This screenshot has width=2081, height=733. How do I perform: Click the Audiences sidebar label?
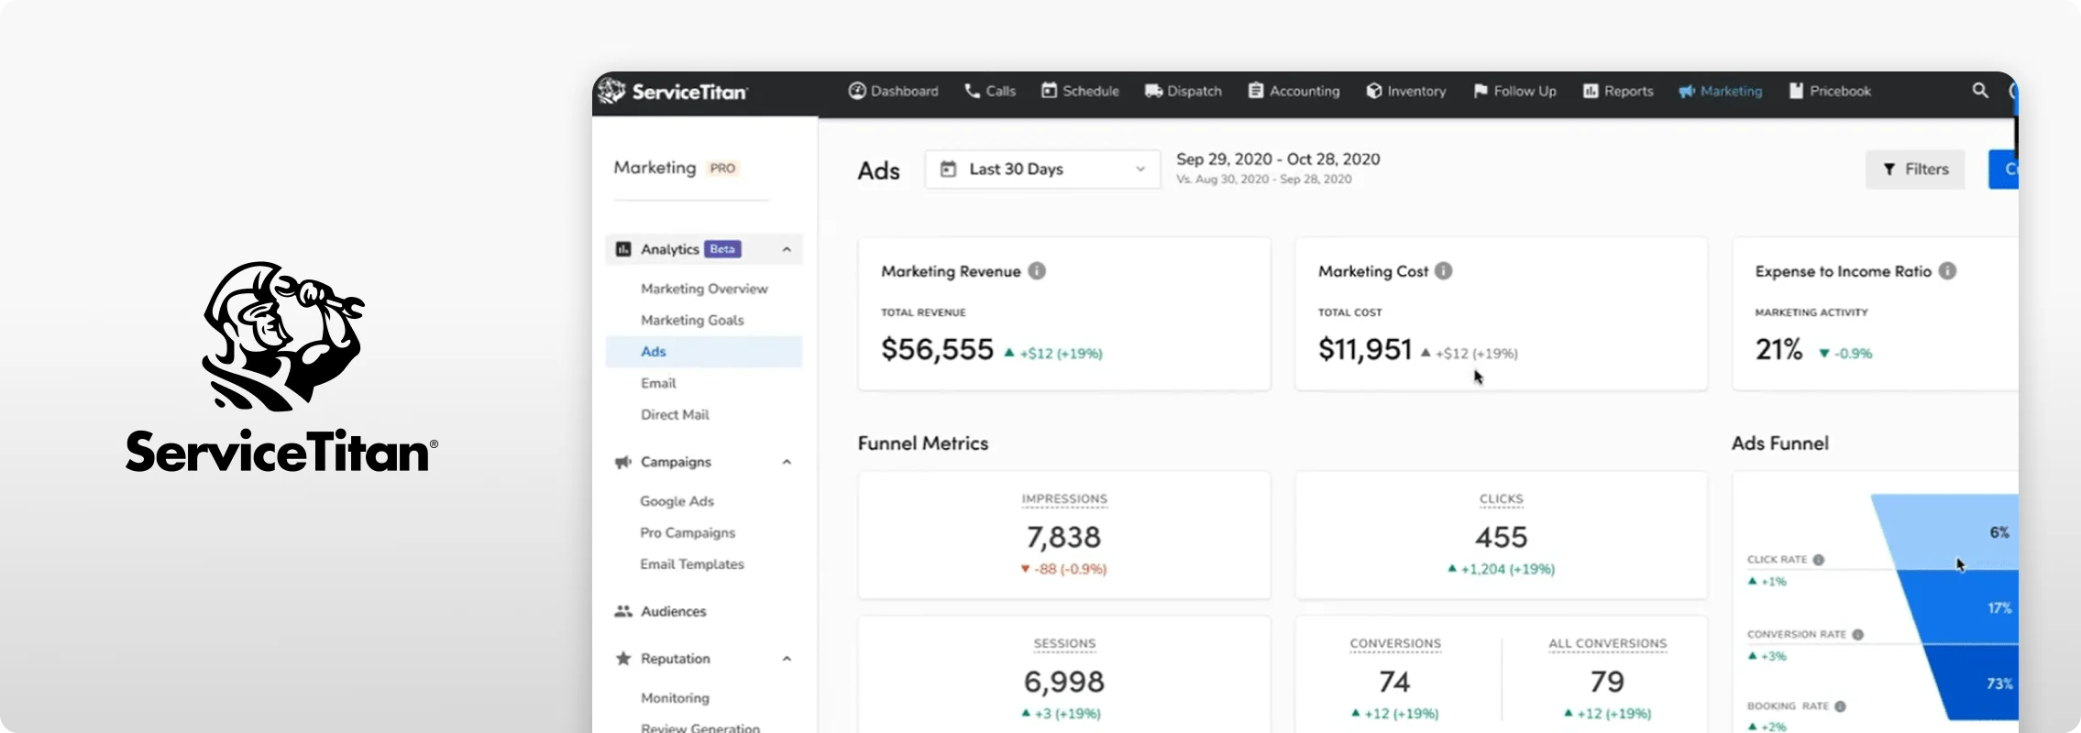click(x=674, y=611)
